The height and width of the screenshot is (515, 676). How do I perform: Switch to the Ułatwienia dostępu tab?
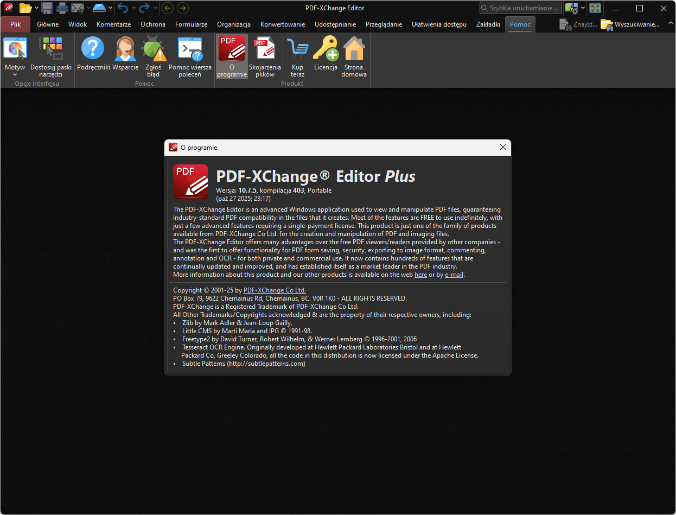click(x=439, y=24)
